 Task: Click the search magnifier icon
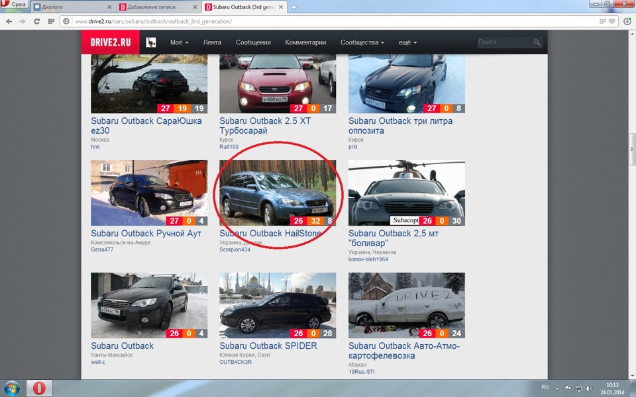click(x=537, y=42)
